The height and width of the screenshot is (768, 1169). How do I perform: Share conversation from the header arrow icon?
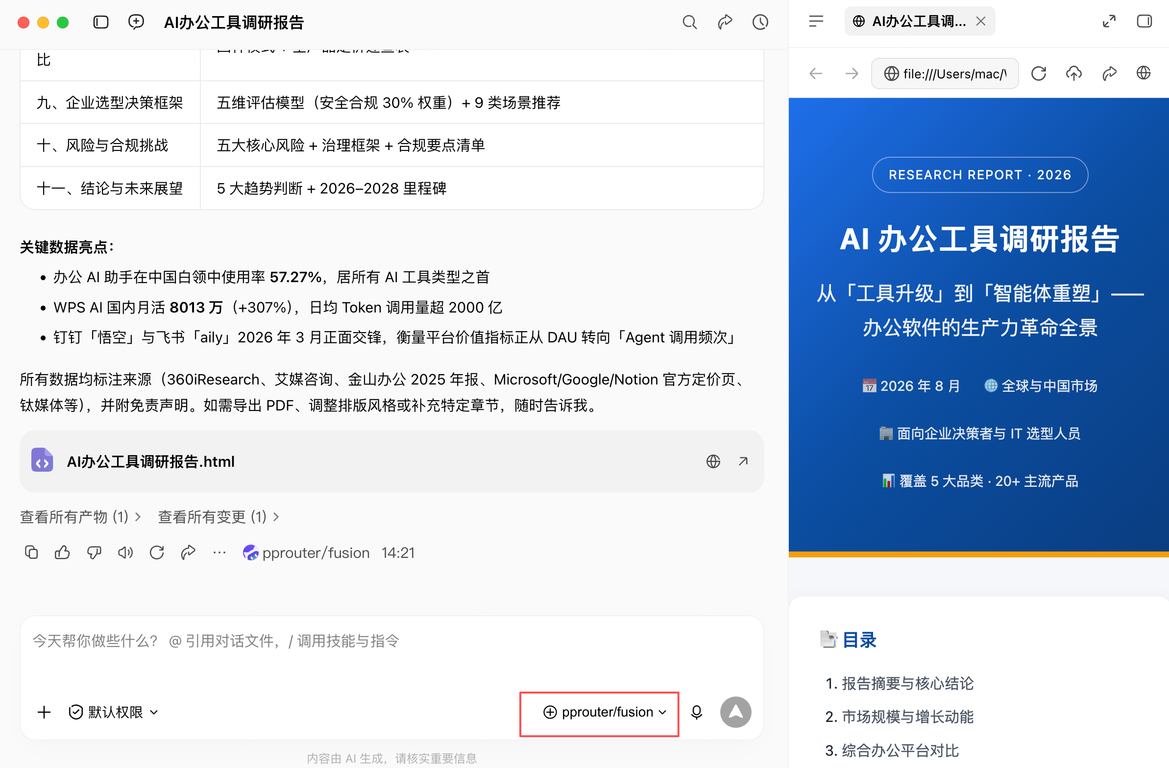coord(725,22)
